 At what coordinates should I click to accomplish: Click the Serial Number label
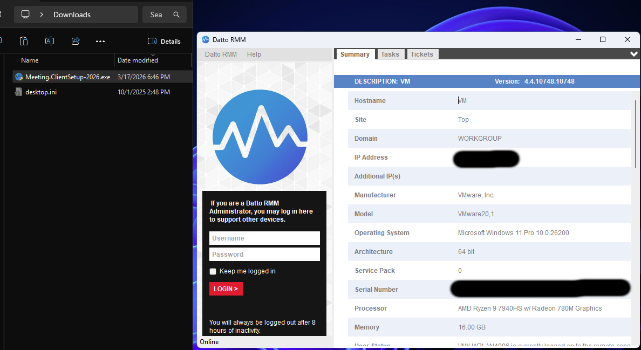376,290
